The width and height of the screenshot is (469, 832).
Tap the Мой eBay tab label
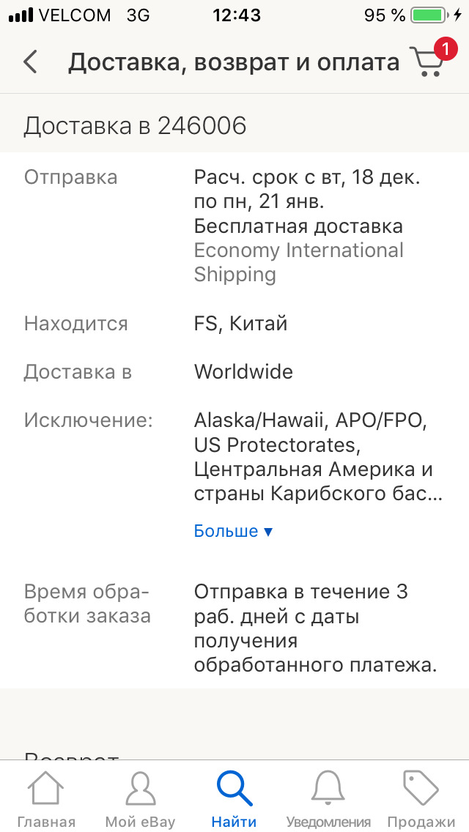pyautogui.click(x=140, y=822)
